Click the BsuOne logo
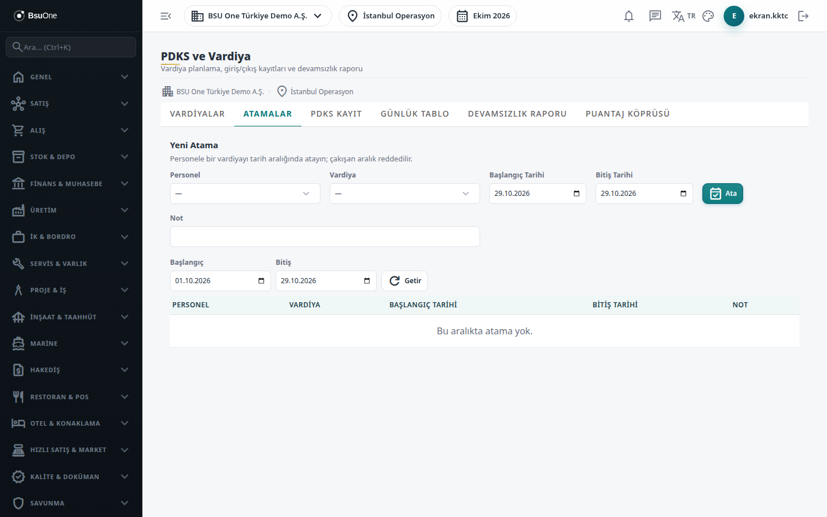 click(36, 16)
